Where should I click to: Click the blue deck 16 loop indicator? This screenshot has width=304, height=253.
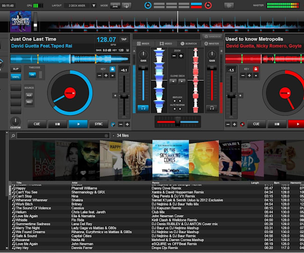click(148, 5)
